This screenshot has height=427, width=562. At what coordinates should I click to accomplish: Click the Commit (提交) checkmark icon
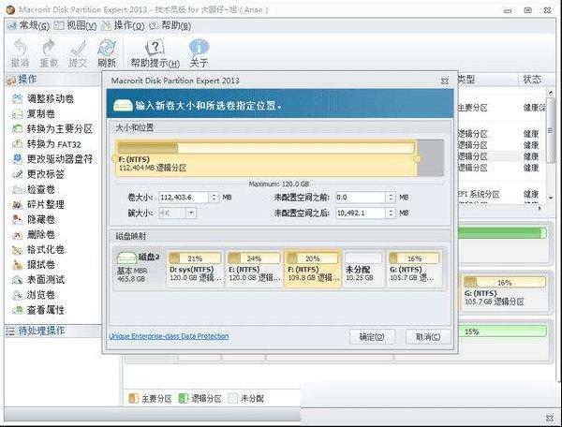78,53
